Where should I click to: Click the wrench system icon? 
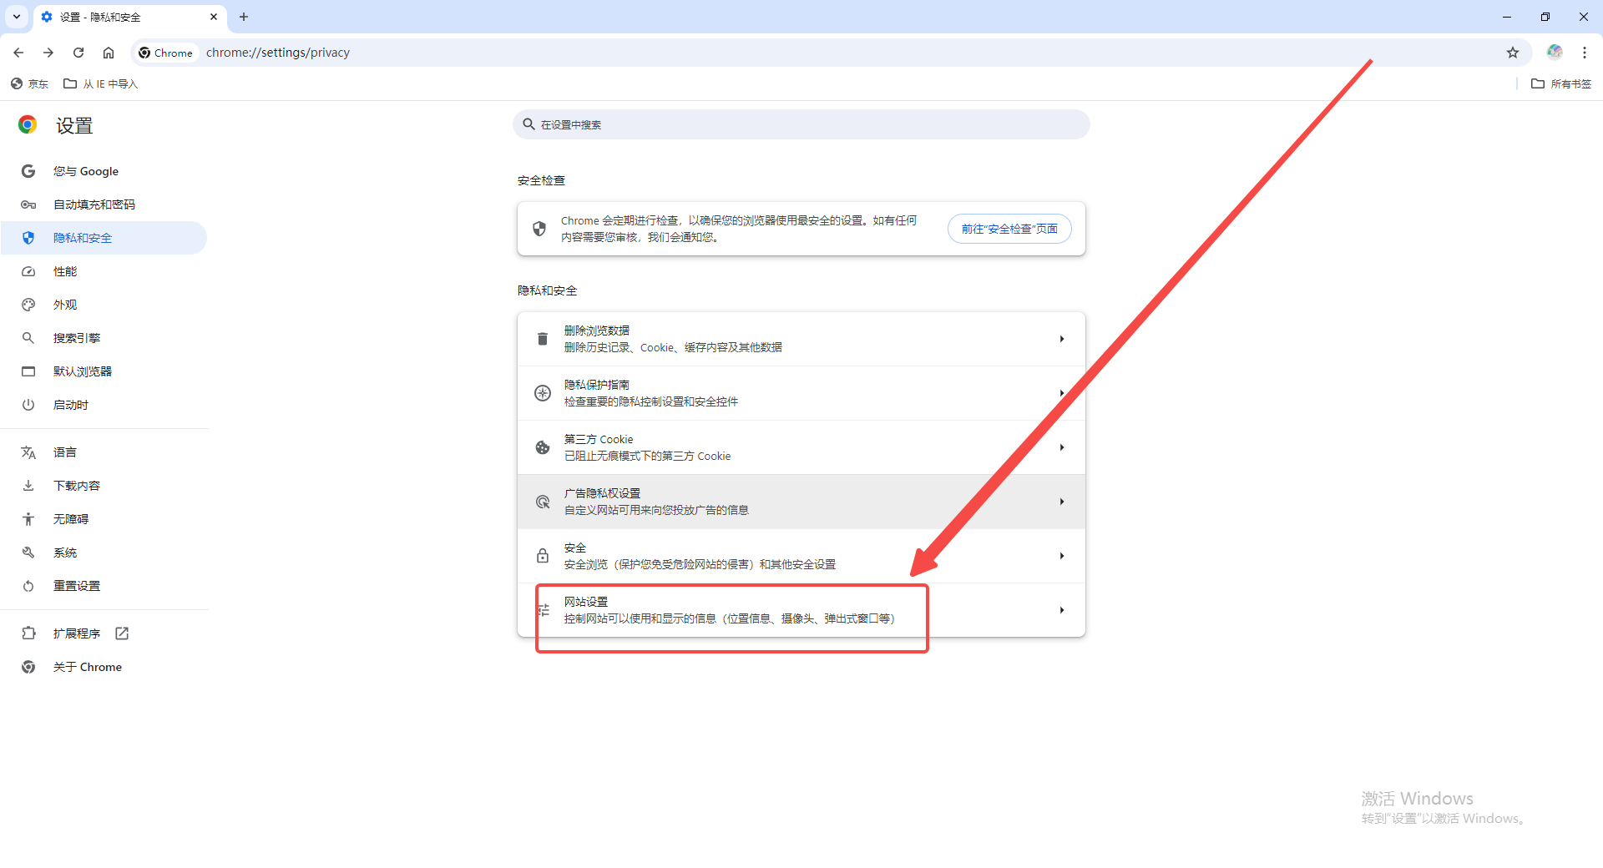point(28,553)
